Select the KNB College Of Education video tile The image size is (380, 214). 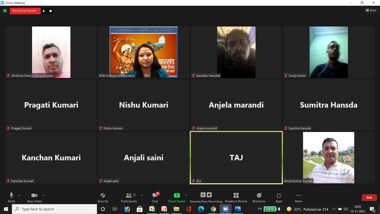[143, 52]
